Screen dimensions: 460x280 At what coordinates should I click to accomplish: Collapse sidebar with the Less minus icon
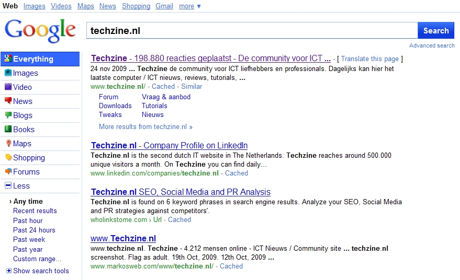point(8,185)
